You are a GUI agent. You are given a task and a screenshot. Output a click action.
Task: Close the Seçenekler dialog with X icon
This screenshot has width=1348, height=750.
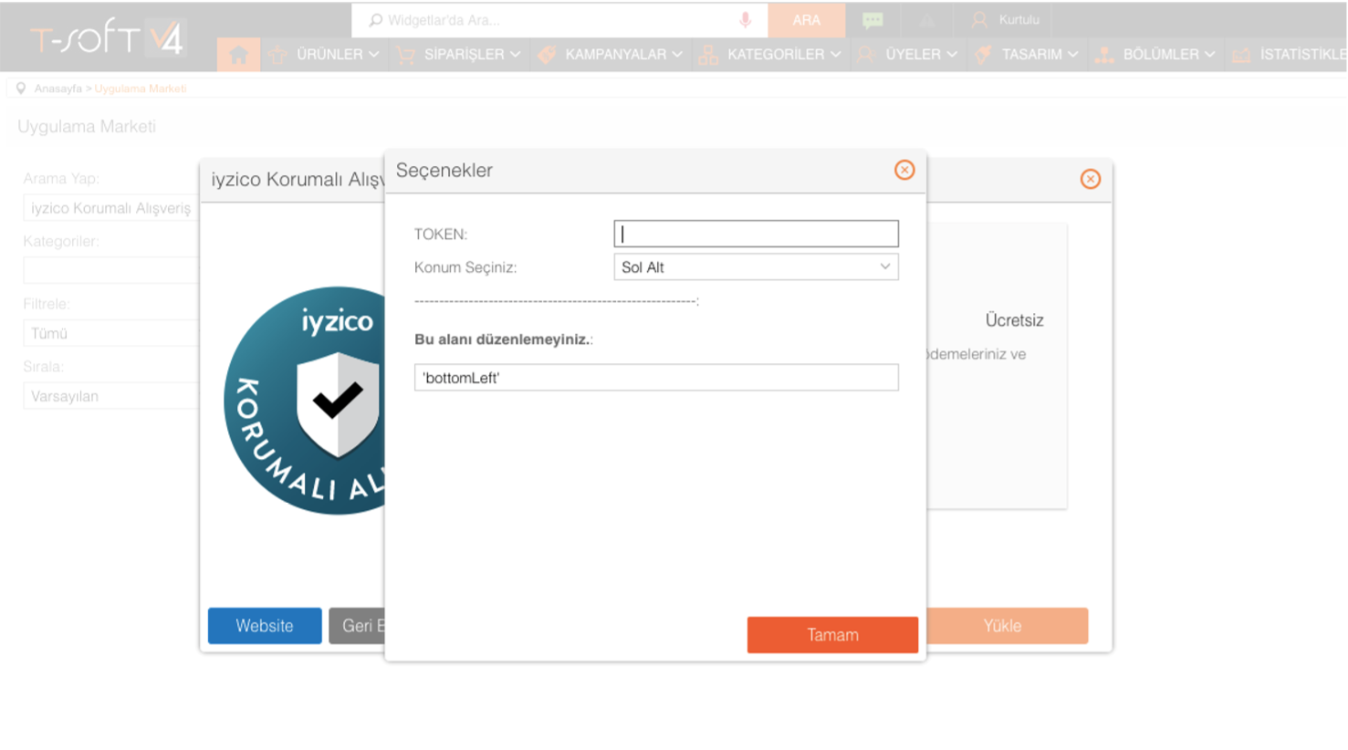click(904, 171)
